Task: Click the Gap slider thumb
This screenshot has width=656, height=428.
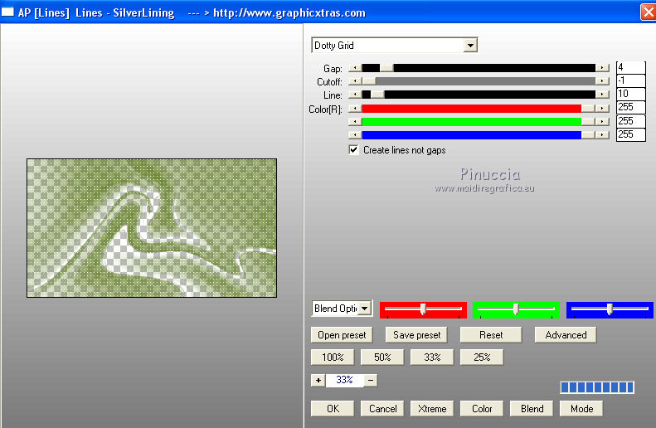Action: (x=386, y=68)
